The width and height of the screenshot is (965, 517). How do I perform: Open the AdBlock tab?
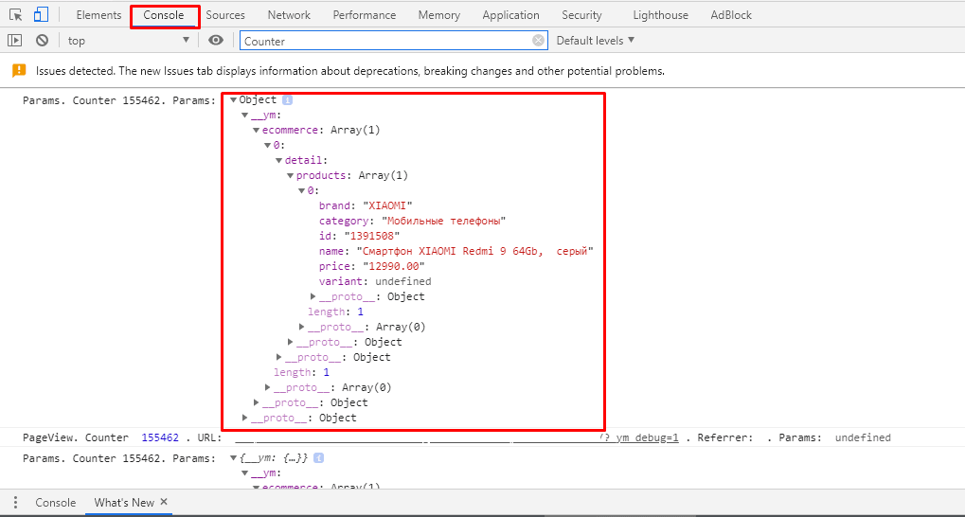pyautogui.click(x=731, y=15)
